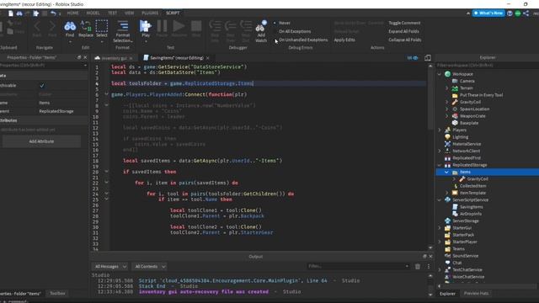Viewport: 539px width, 303px height.
Task: Start the Play test button
Action: (x=146, y=29)
